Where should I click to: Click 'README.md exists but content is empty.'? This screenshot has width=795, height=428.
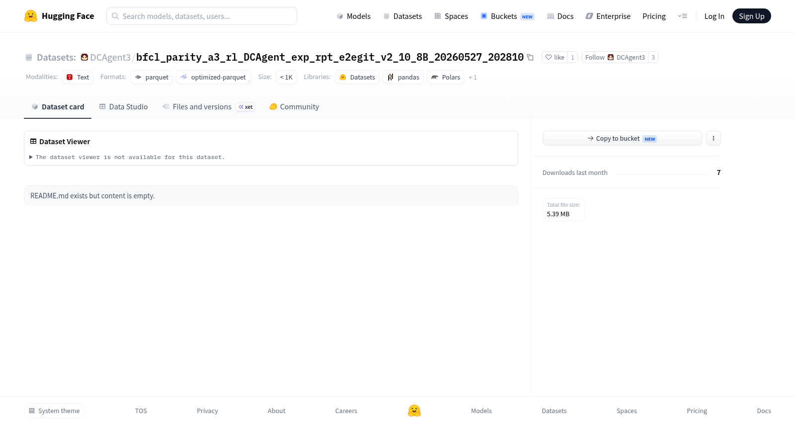(x=92, y=196)
